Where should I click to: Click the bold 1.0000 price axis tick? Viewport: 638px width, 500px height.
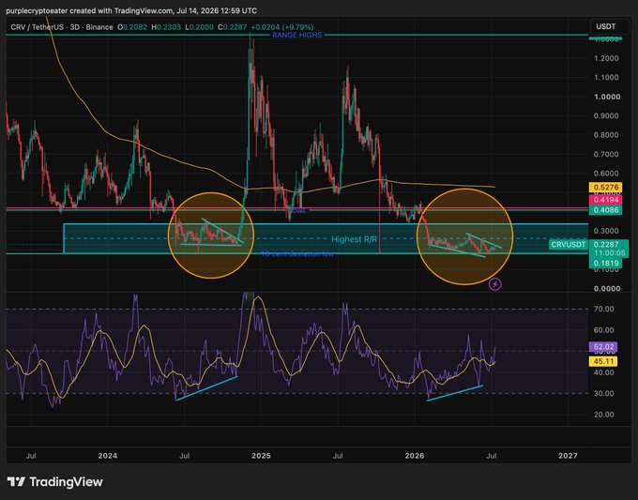point(607,97)
